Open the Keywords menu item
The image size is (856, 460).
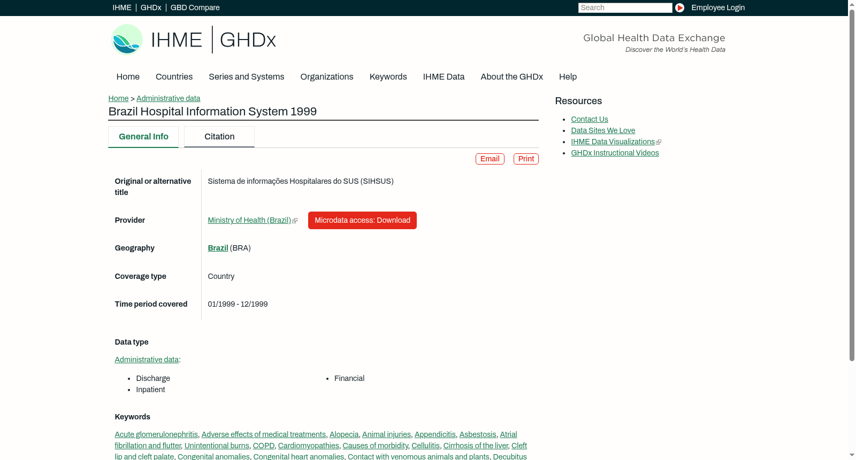click(x=388, y=76)
